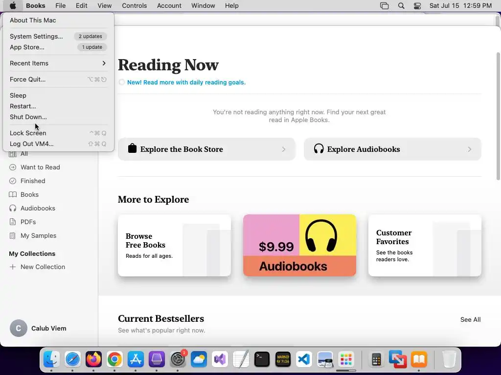Open $9.99 Audiobooks promo card
The height and width of the screenshot is (375, 501).
point(299,245)
